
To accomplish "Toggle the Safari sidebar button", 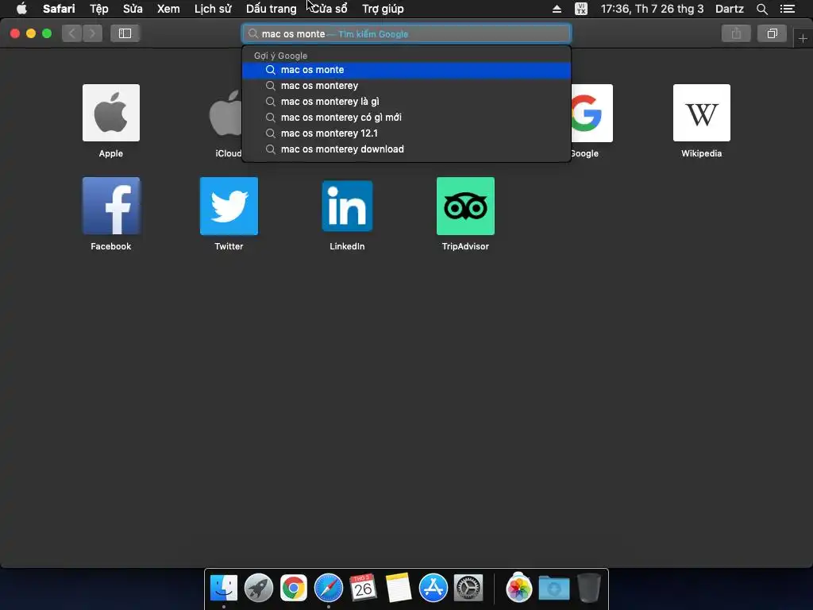I will (x=125, y=33).
